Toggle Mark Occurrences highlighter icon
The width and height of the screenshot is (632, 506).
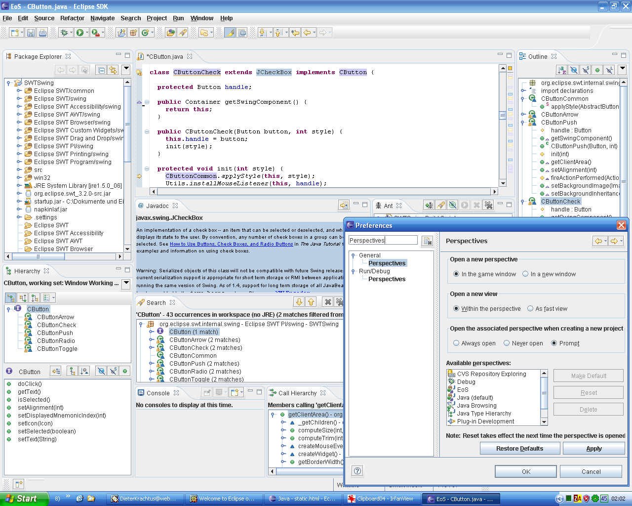[x=230, y=33]
